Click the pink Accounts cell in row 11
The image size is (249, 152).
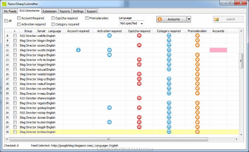point(218,50)
